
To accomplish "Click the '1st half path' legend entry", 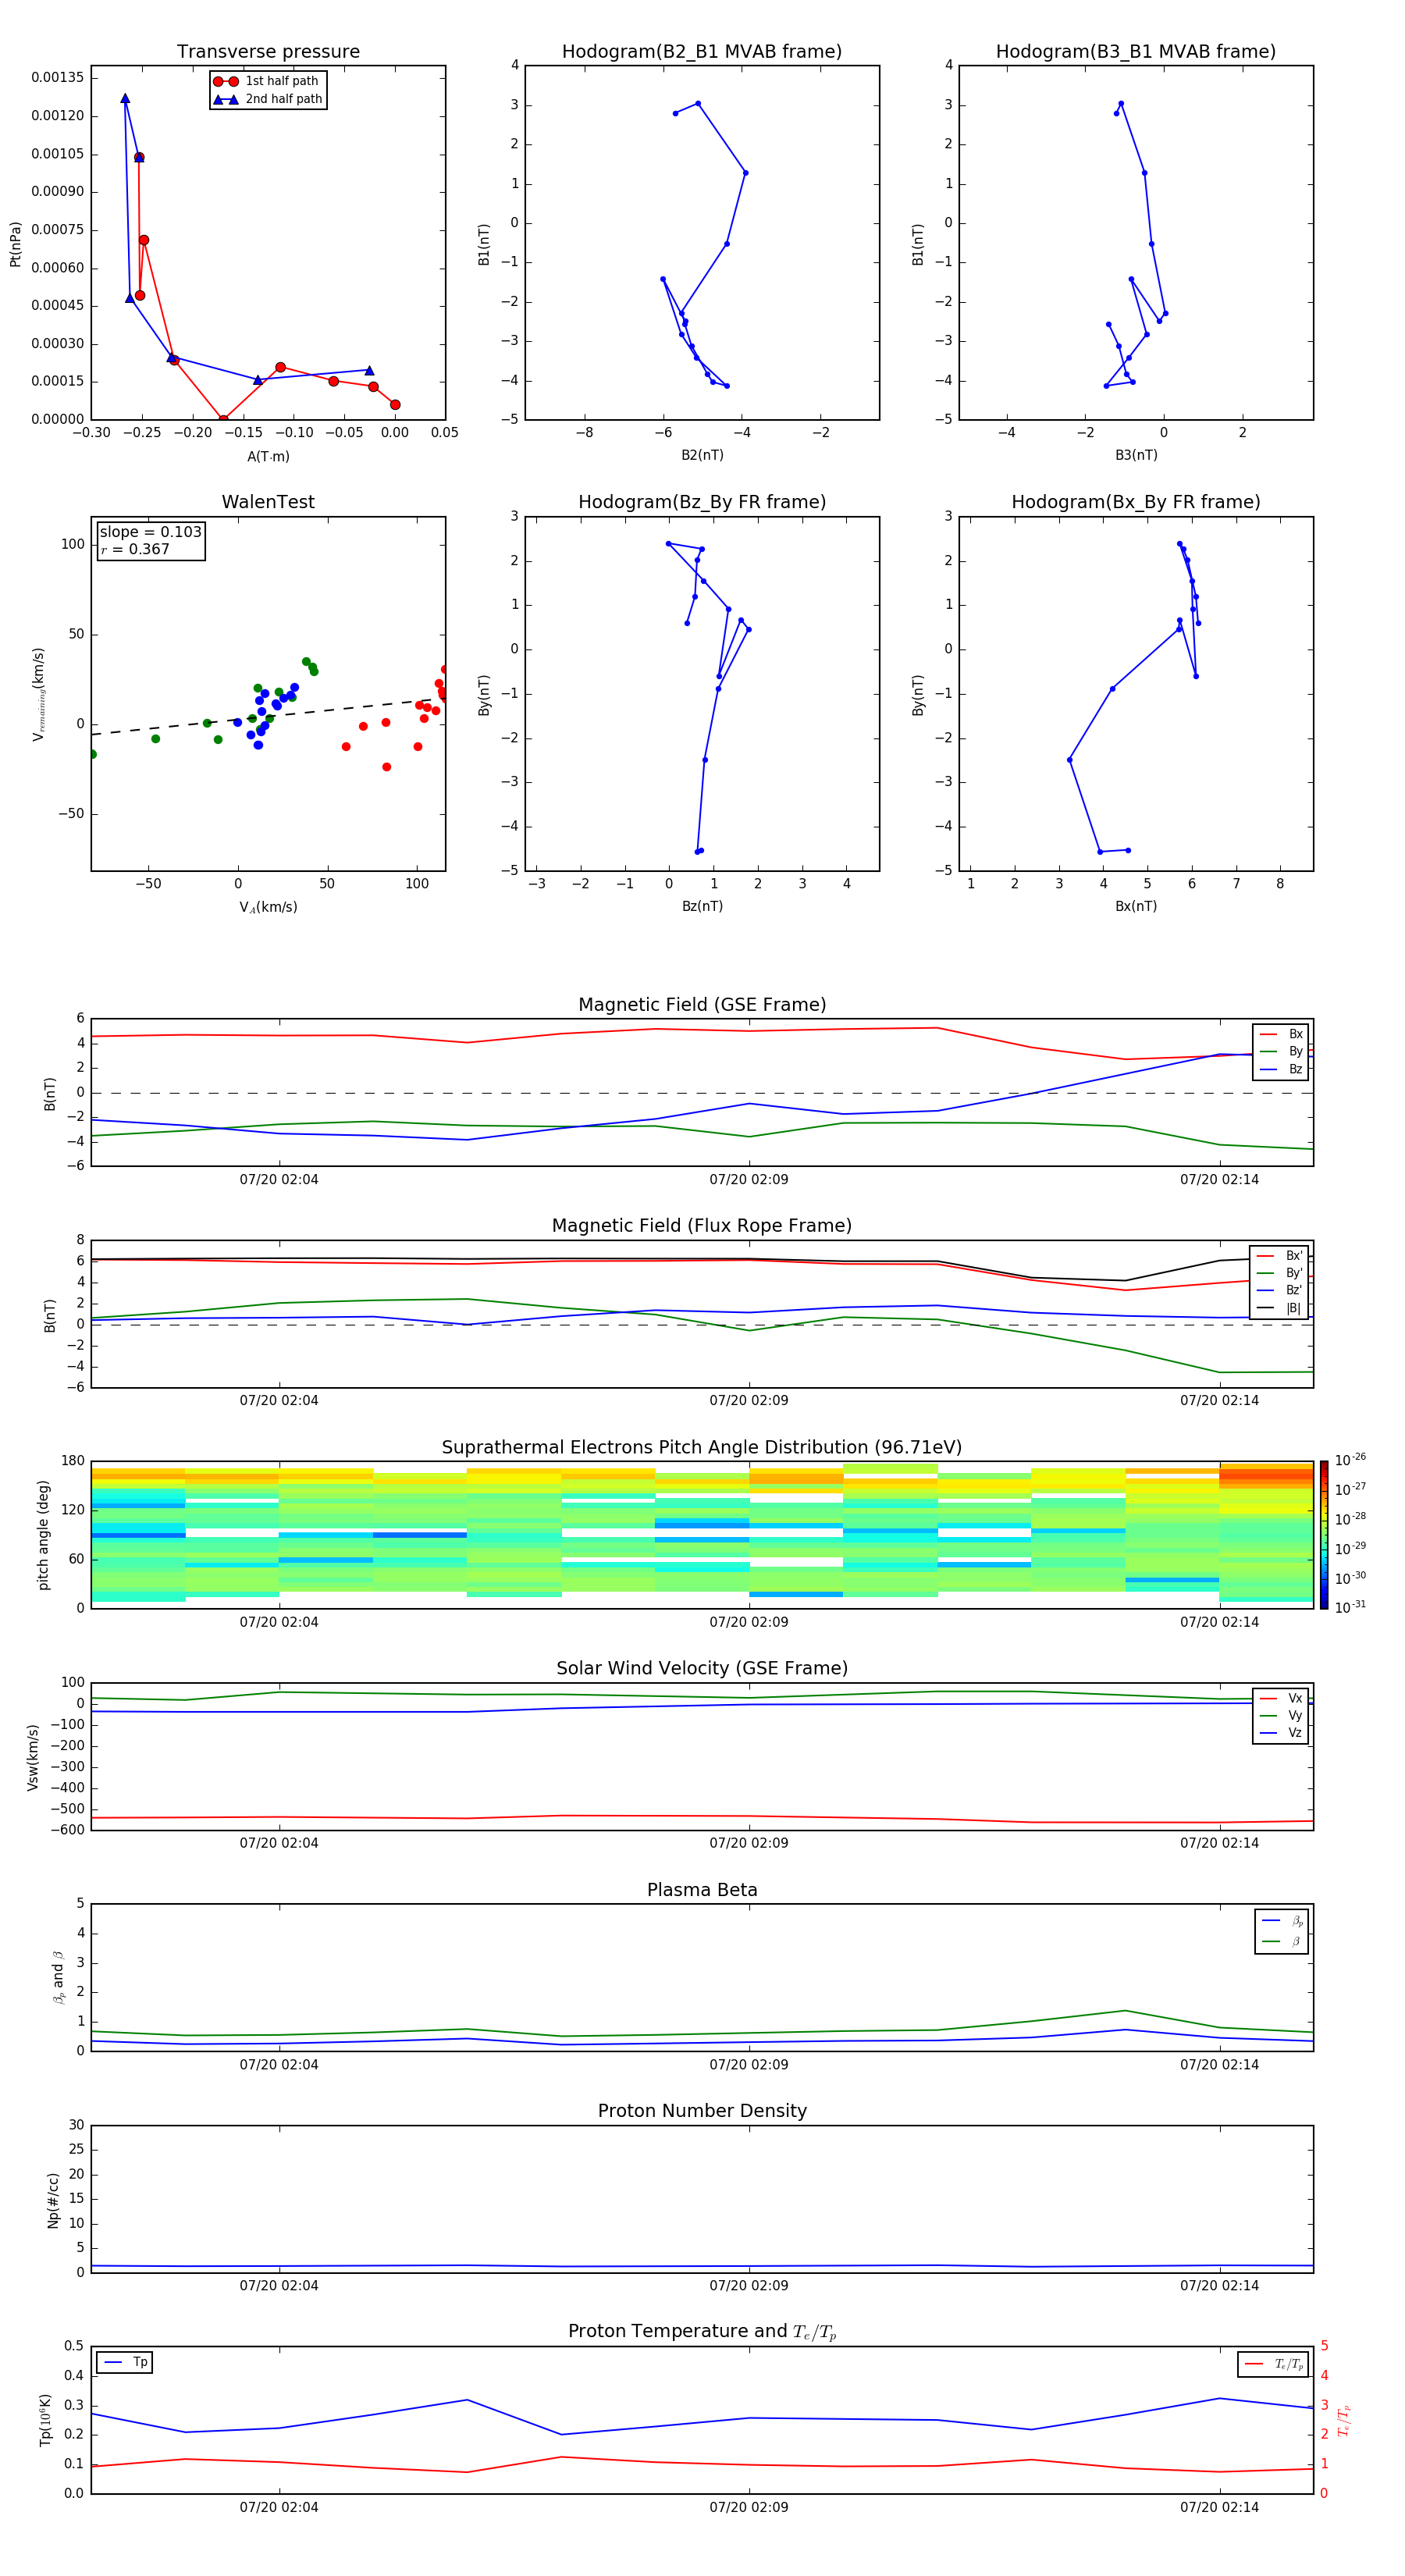I will [266, 81].
